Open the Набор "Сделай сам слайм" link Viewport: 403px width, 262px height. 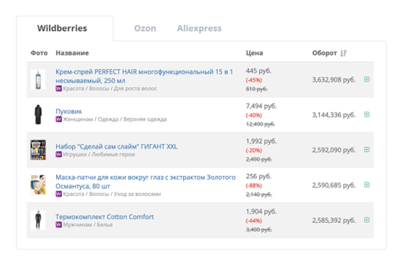coord(116,147)
